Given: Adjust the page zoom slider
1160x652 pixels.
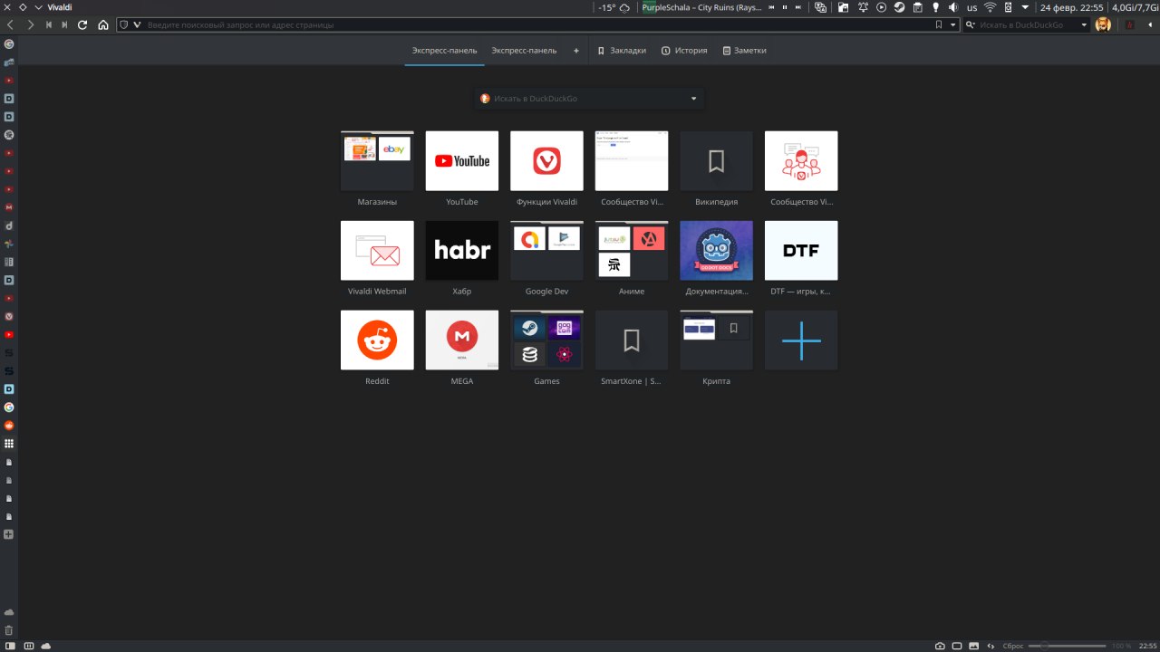Looking at the screenshot, I should pyautogui.click(x=1067, y=646).
